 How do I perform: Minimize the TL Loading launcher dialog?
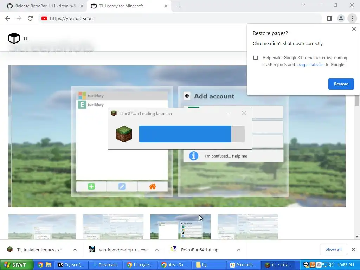229,113
